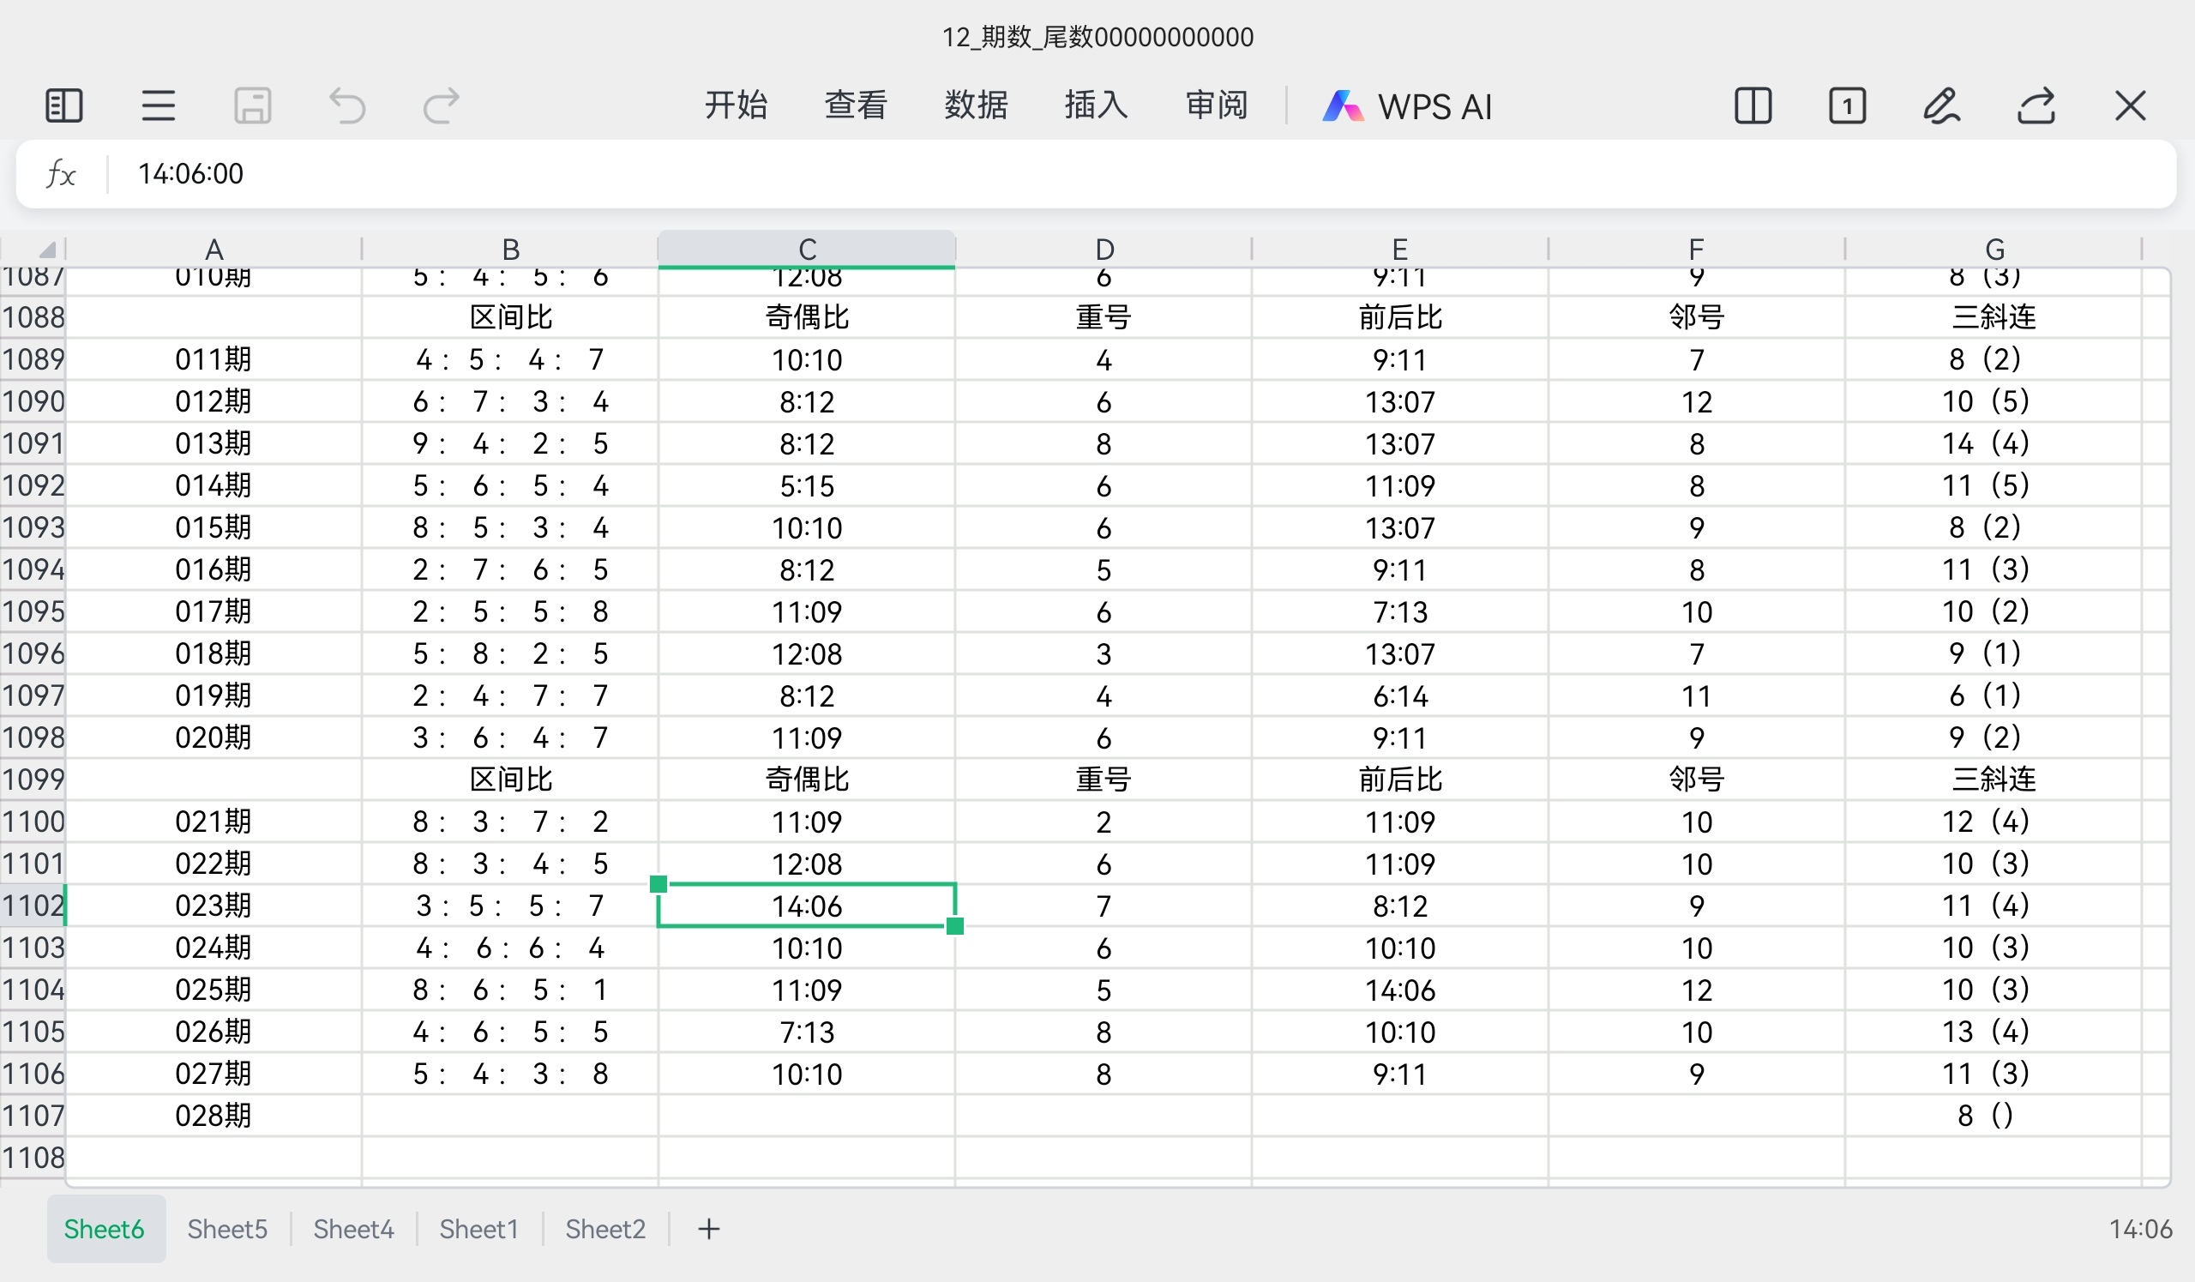Add a new sheet with plus button
This screenshot has height=1282, width=2195.
(x=709, y=1229)
